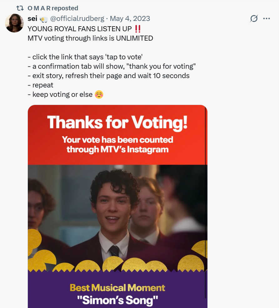
Task: Click the "Thanks for Voting!" image heading
Action: coord(117,122)
